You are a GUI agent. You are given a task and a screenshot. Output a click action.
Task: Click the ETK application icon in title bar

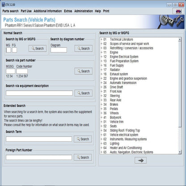click(3, 4)
